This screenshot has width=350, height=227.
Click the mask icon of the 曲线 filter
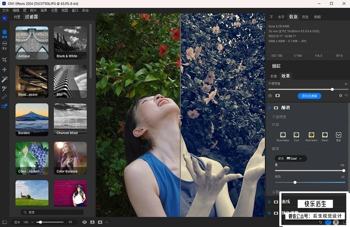(x=276, y=202)
